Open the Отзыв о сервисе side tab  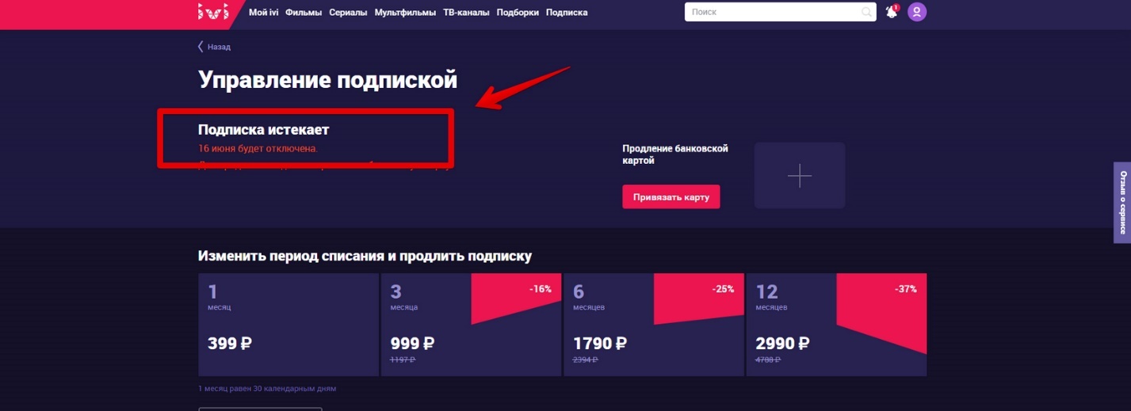coord(1122,202)
